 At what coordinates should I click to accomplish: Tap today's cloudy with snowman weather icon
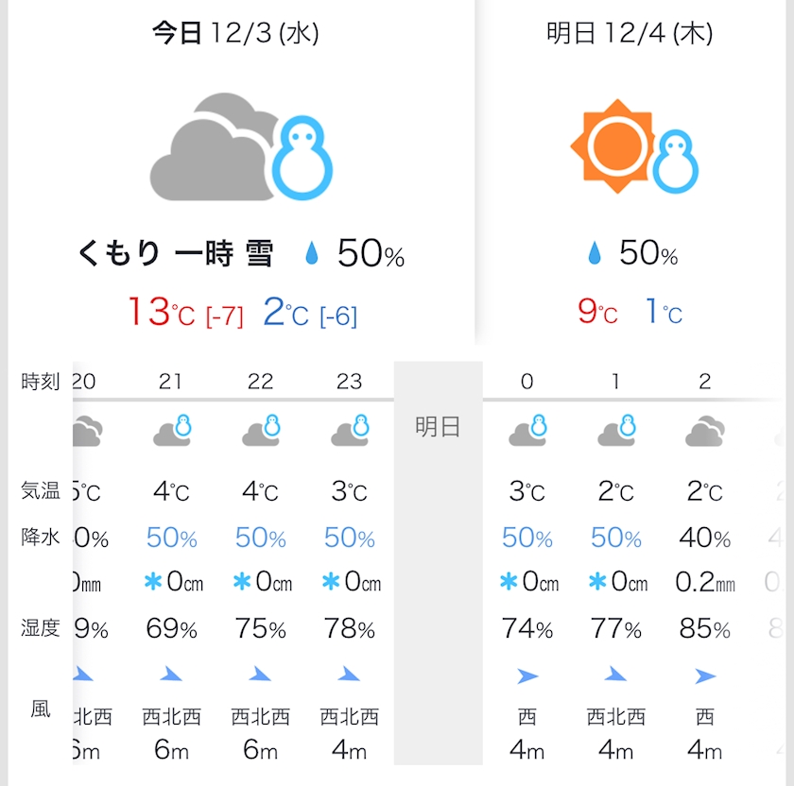(x=241, y=146)
